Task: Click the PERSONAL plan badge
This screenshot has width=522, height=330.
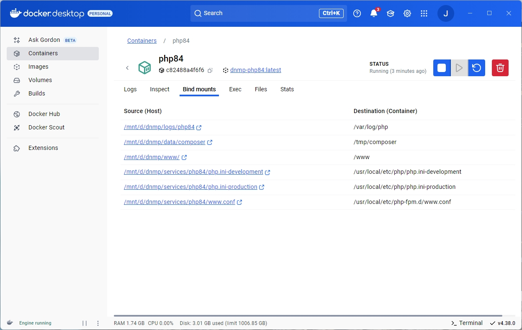Action: click(100, 13)
